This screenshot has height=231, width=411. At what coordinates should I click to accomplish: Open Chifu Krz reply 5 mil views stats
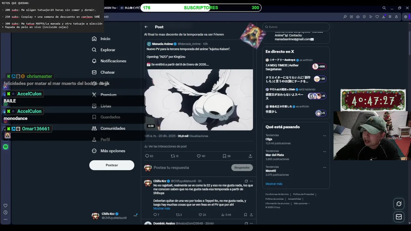point(226,215)
